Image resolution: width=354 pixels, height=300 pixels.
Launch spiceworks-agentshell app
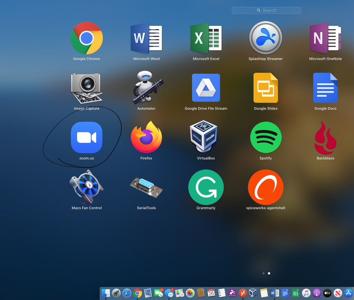click(266, 187)
